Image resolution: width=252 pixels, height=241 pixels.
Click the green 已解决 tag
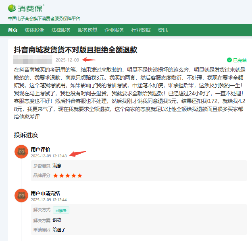61,210
